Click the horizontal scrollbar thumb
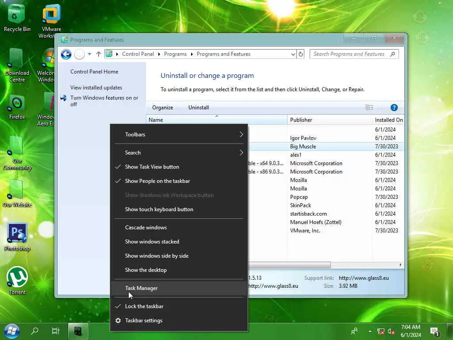This screenshot has height=340, width=453. click(x=289, y=265)
